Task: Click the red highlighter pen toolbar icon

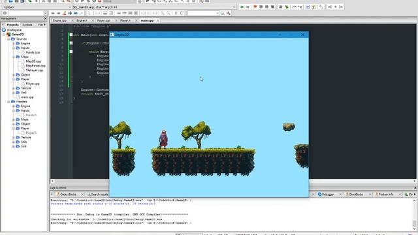Action: [x=64, y=13]
